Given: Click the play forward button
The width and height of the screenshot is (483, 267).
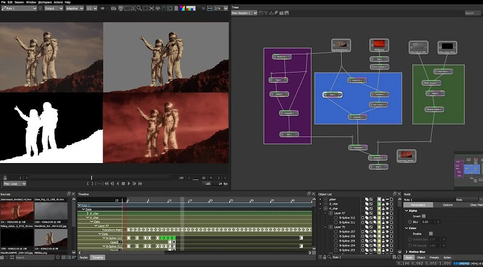Looking at the screenshot, I should click(x=129, y=184).
